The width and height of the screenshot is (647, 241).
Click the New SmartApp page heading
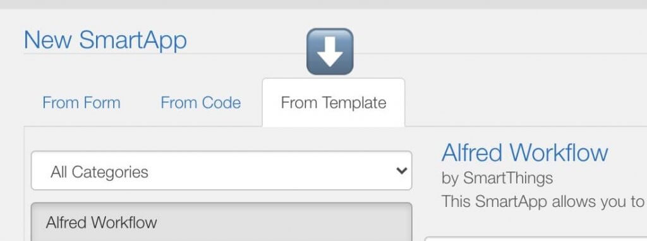[106, 40]
